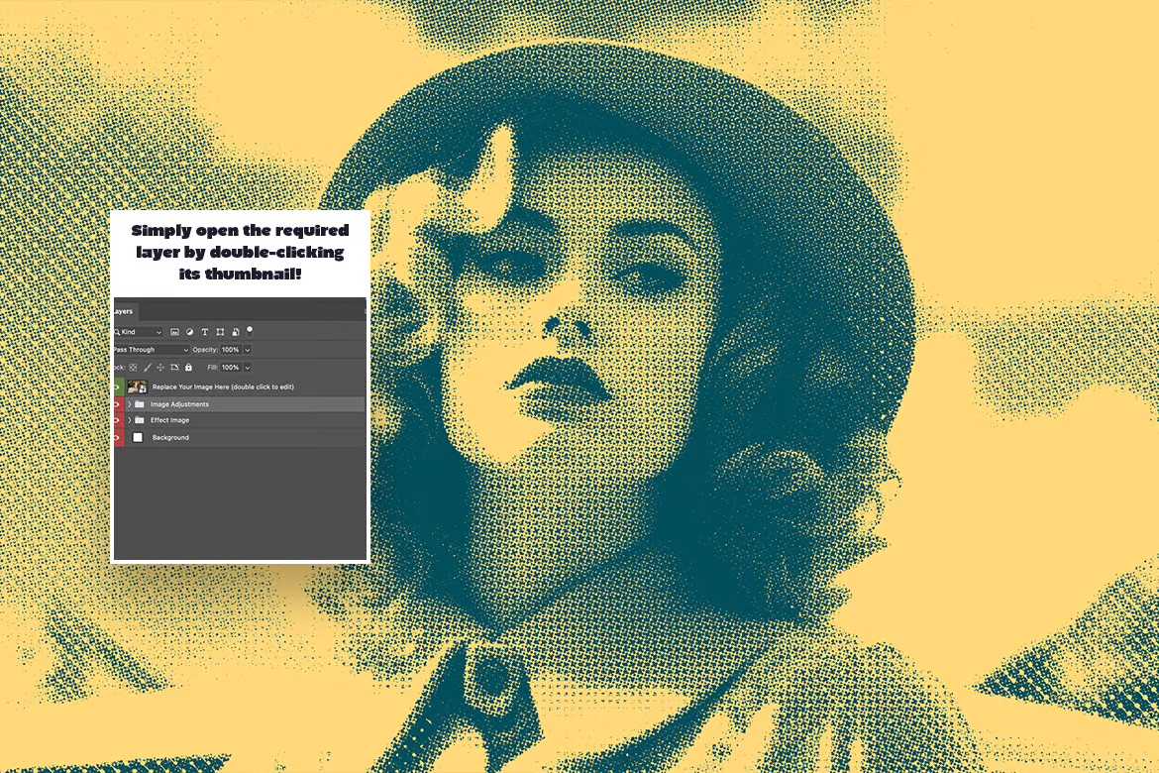This screenshot has width=1159, height=773.
Task: Select the pixel layers filter icon
Action: tap(175, 332)
